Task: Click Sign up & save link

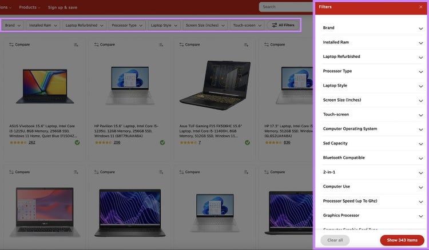Action: coord(62,7)
